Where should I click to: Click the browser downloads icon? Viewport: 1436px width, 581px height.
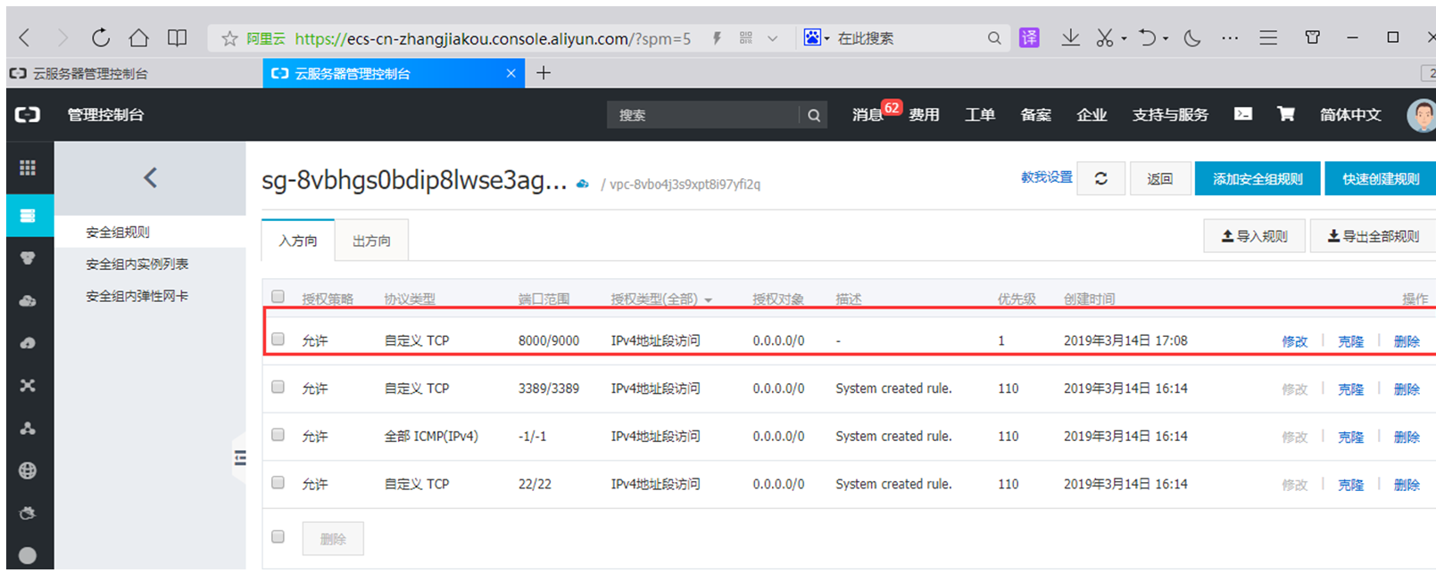pyautogui.click(x=1070, y=37)
